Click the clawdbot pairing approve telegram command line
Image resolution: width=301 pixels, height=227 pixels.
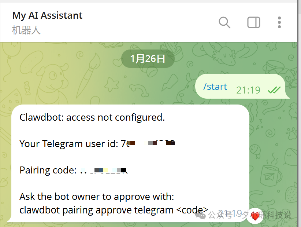pos(114,210)
